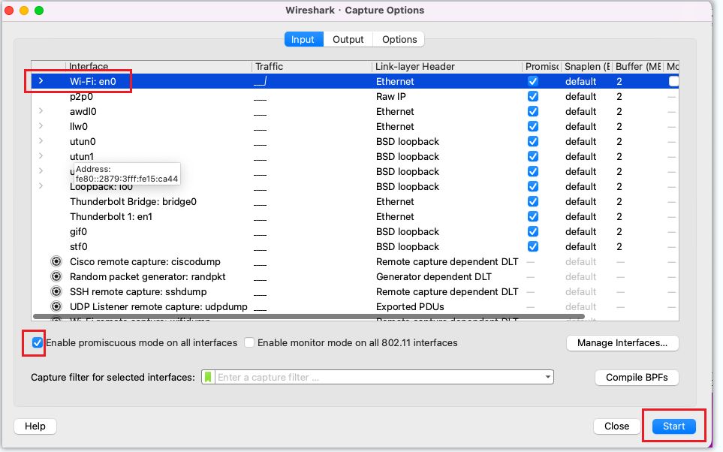The height and width of the screenshot is (452, 723).
Task: Click the SSH remote capture gear icon
Action: [x=56, y=292]
